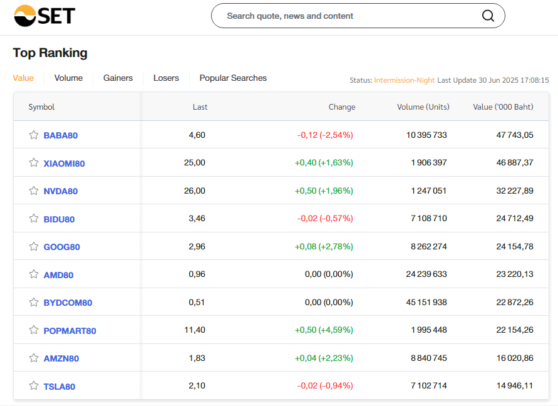Switch to the Volume tab
The image size is (558, 406).
tap(68, 78)
